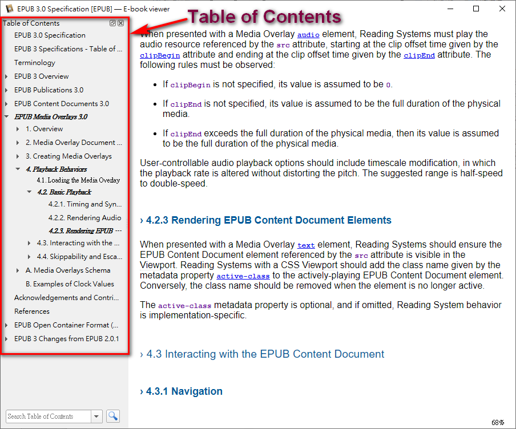Follow the audio element link

[x=308, y=35]
